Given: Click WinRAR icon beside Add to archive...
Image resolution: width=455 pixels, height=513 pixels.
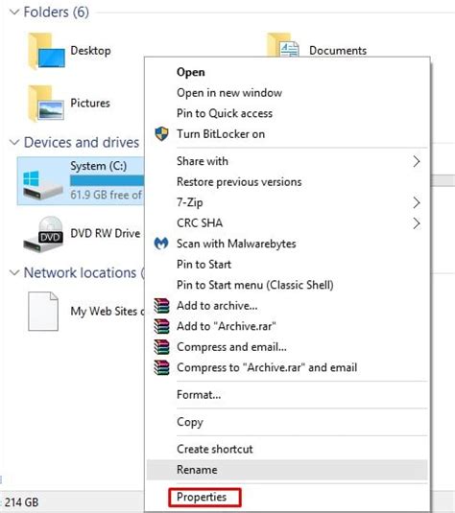Looking at the screenshot, I should [x=162, y=306].
